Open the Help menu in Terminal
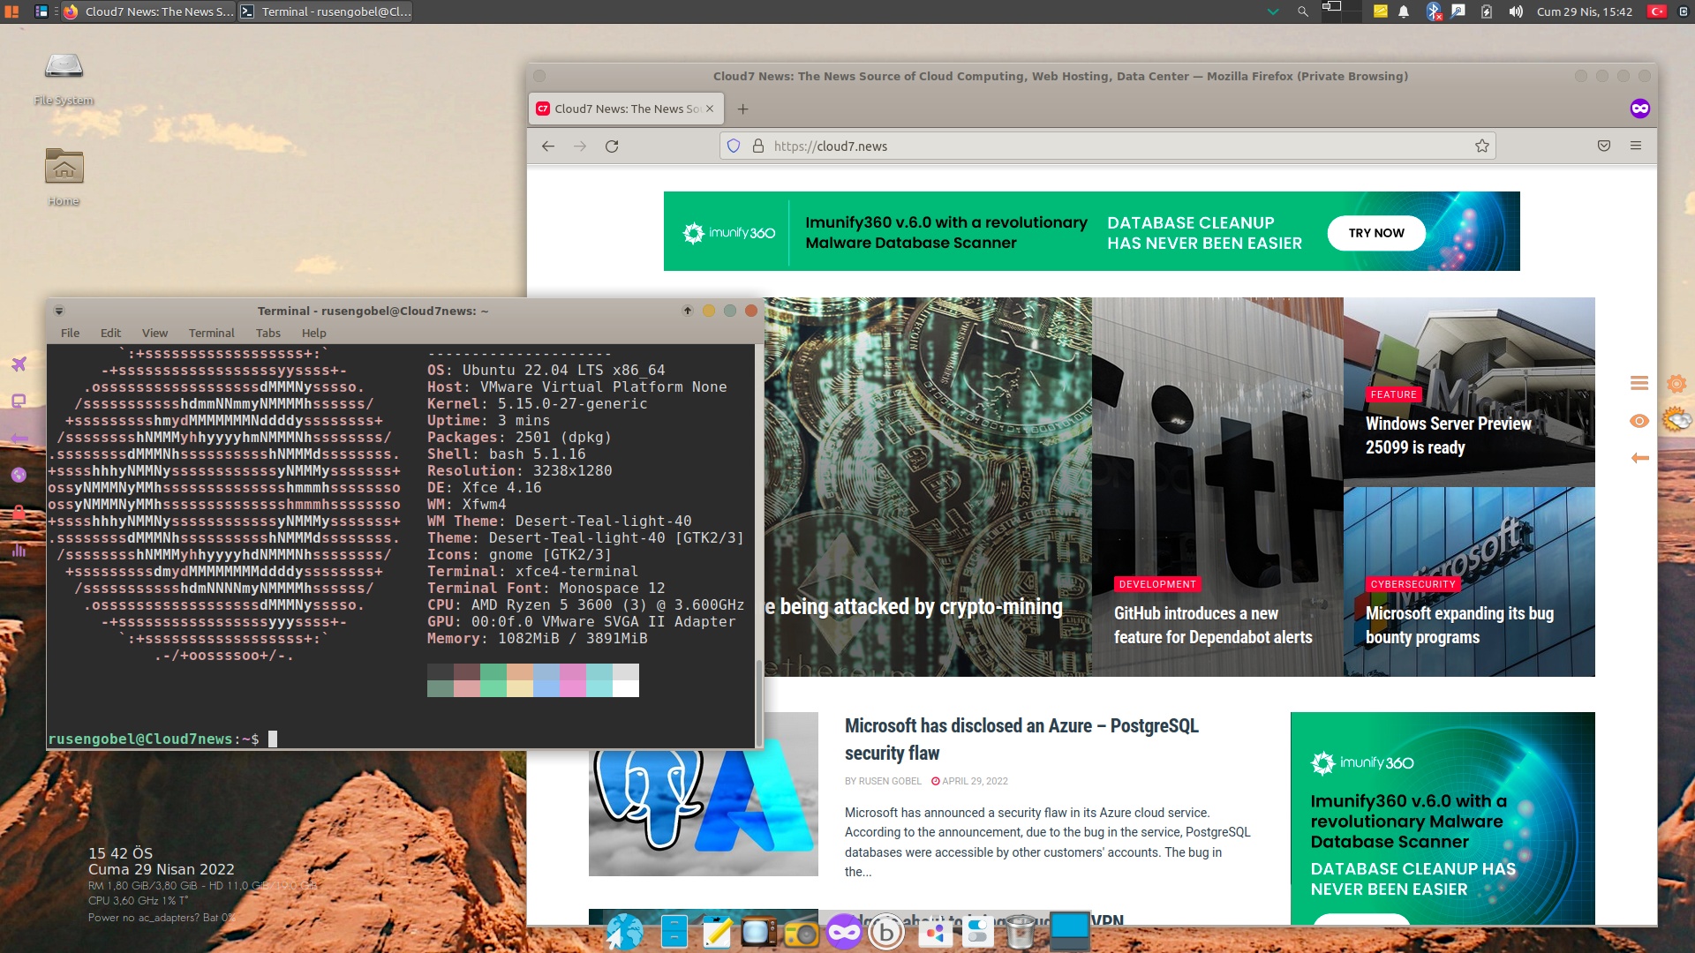Viewport: 1695px width, 953px height. [x=313, y=333]
